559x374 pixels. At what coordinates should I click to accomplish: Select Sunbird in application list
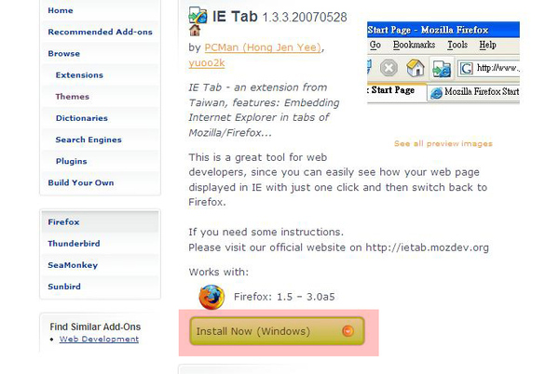64,287
